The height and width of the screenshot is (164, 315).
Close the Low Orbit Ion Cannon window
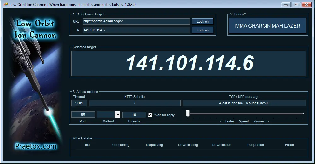(x=307, y=5)
